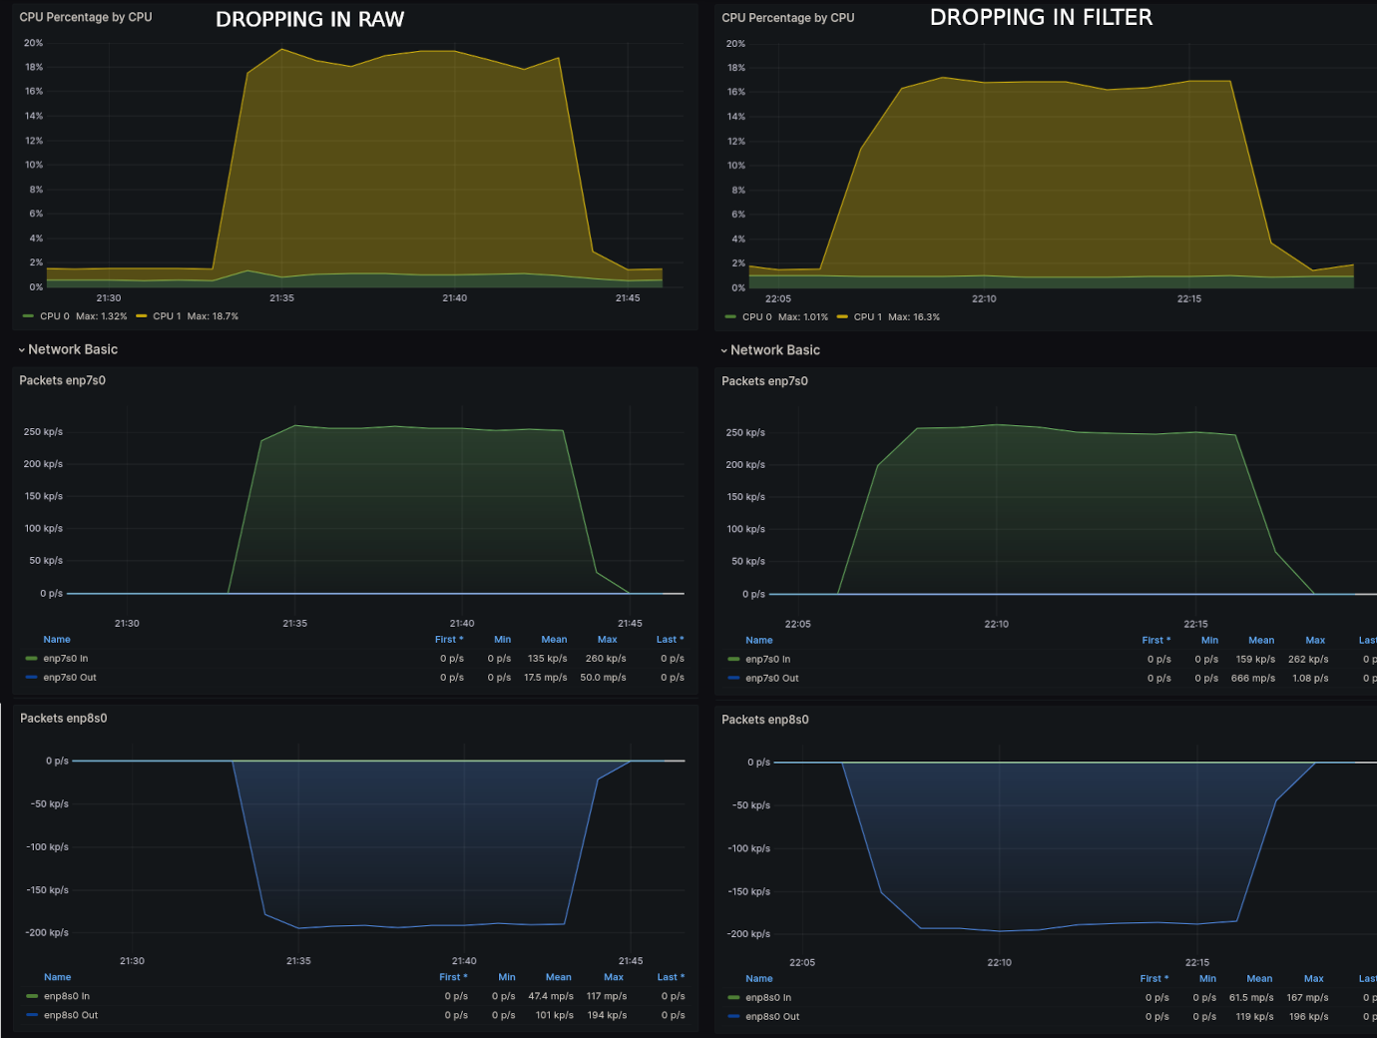1377x1038 pixels.
Task: Sort by Min column in the FILTER Packets enp8s0 legend
Action: 1207,979
